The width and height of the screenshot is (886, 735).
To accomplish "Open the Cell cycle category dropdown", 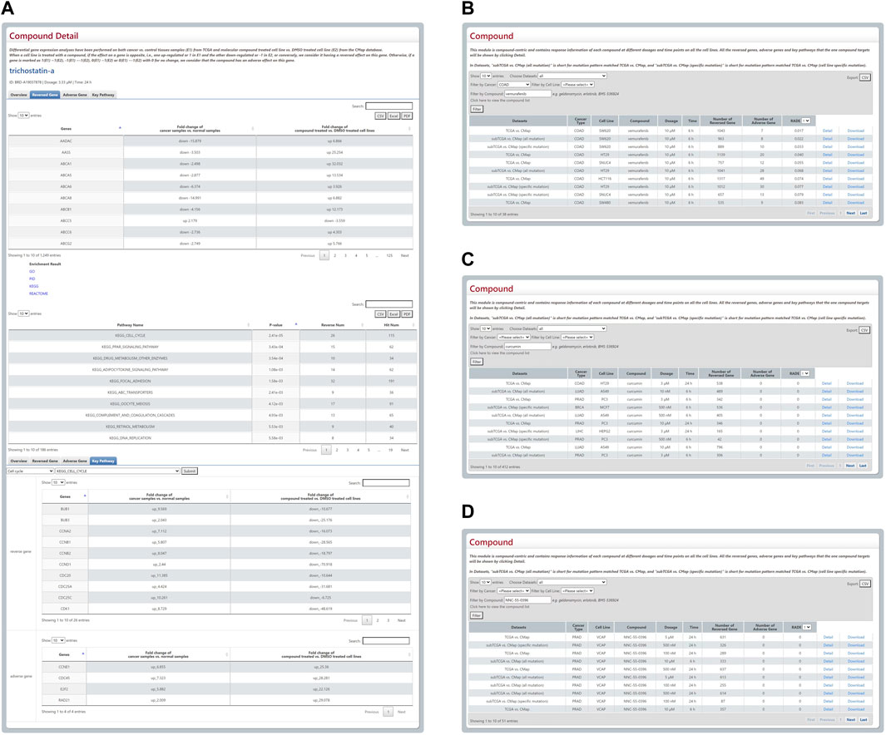I will click(30, 471).
